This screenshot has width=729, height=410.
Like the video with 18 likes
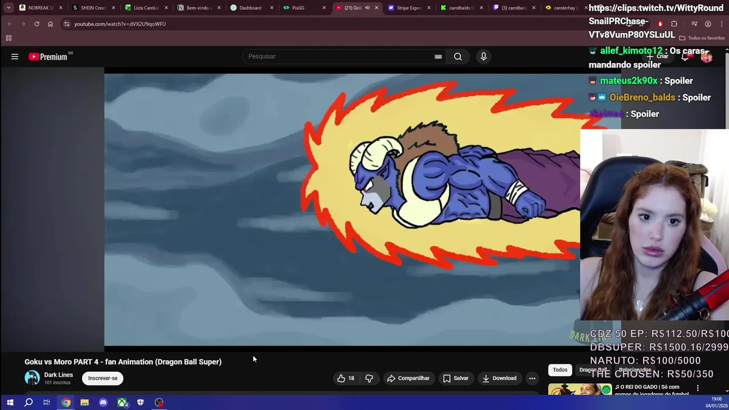346,378
